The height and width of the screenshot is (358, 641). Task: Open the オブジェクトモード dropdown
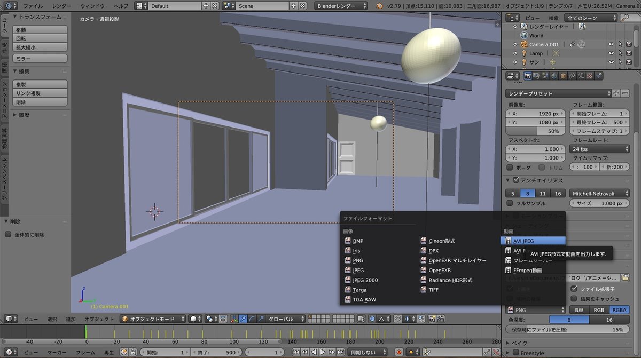click(x=152, y=319)
